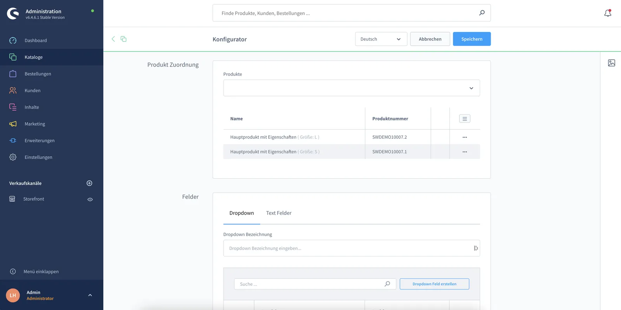Add a new sales channel with plus icon
Viewport: 621px width, 310px height.
coord(89,183)
